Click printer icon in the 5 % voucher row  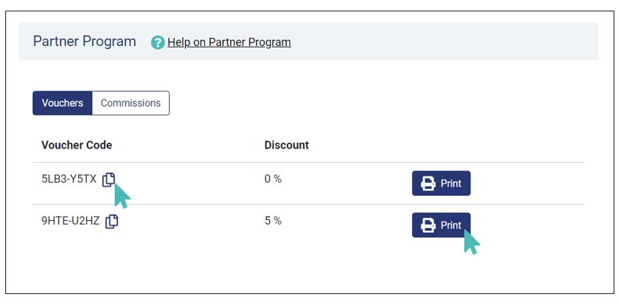click(428, 225)
